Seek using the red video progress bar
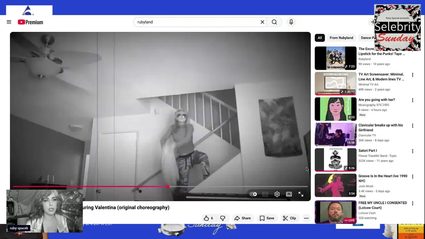The height and width of the screenshot is (239, 425). 160,187
